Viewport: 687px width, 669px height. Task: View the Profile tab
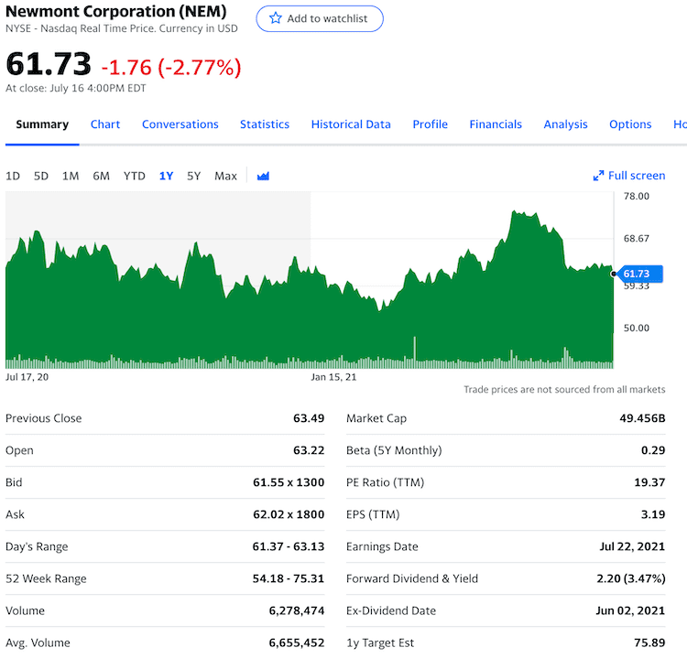pos(431,124)
